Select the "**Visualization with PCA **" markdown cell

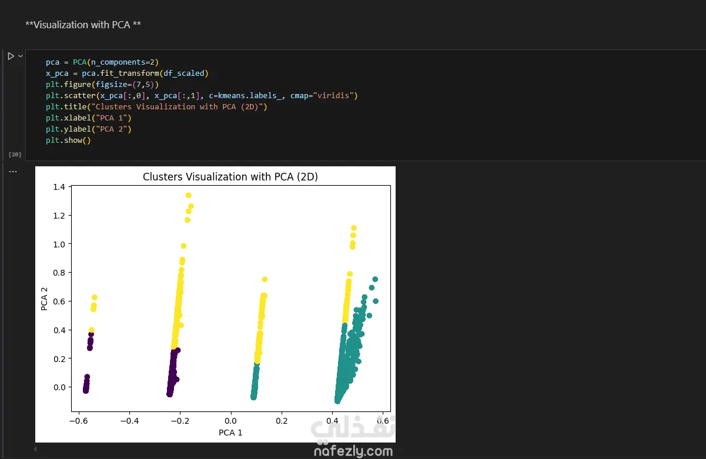(x=83, y=25)
